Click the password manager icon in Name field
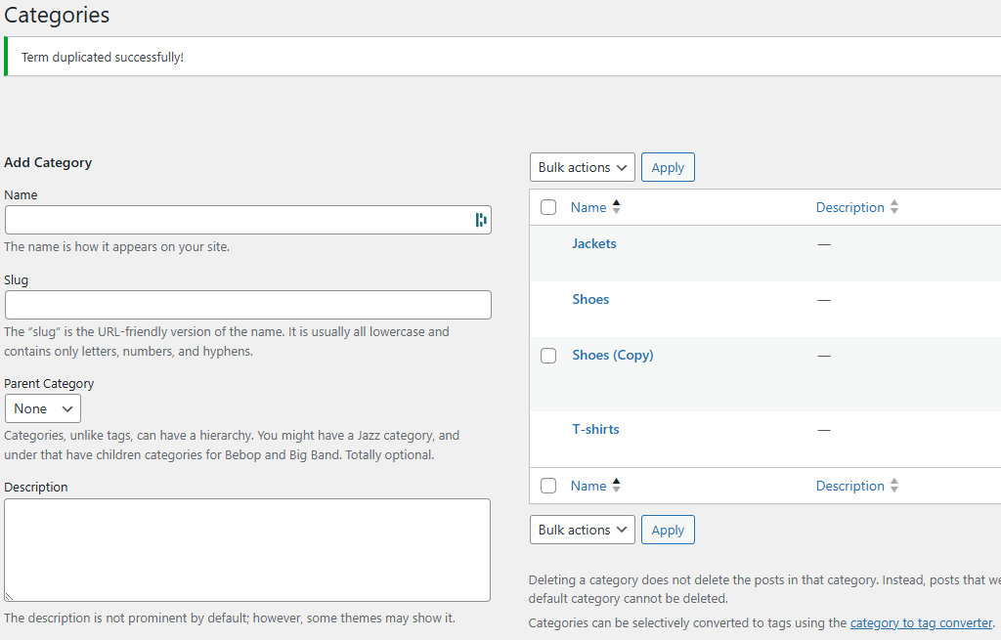The image size is (1001, 640). (x=480, y=220)
